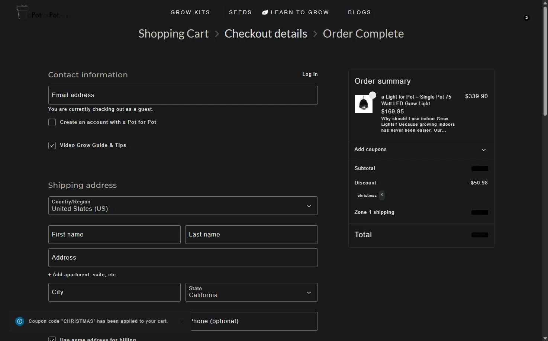Image resolution: width=548 pixels, height=341 pixels.
Task: Enable Create an account with a Pot for Pot
Action: 52,122
